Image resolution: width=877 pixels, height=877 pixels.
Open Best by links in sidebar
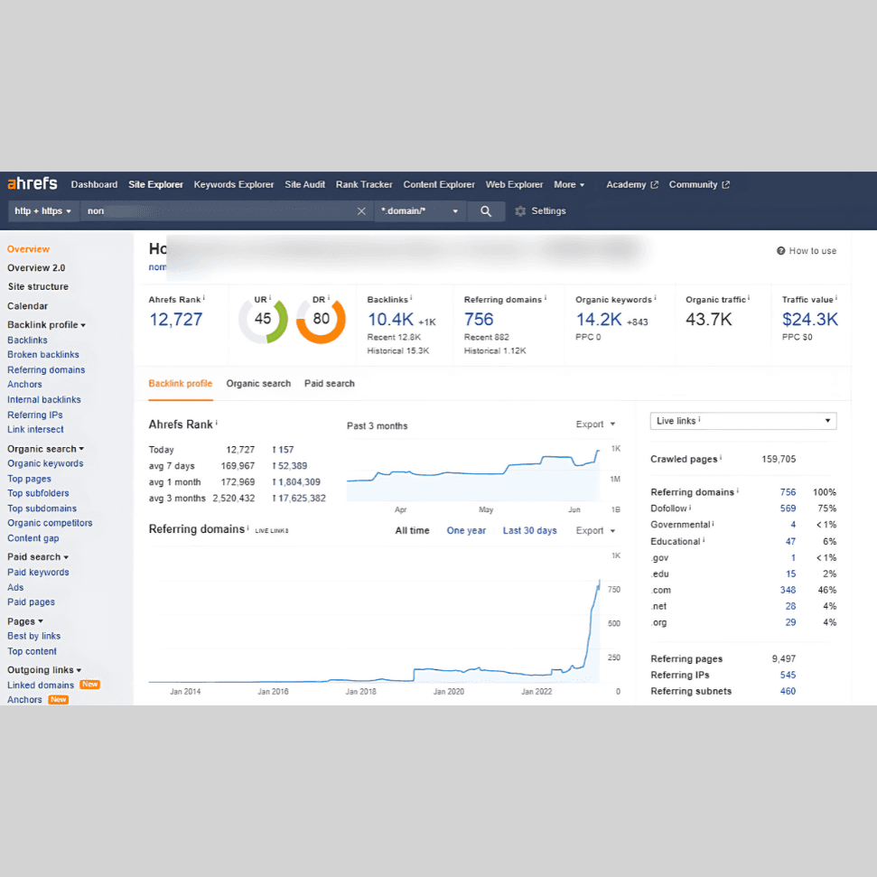34,636
